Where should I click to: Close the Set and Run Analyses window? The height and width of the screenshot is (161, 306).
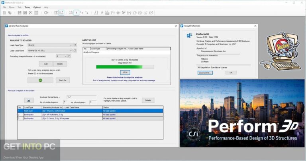(x=176, y=26)
